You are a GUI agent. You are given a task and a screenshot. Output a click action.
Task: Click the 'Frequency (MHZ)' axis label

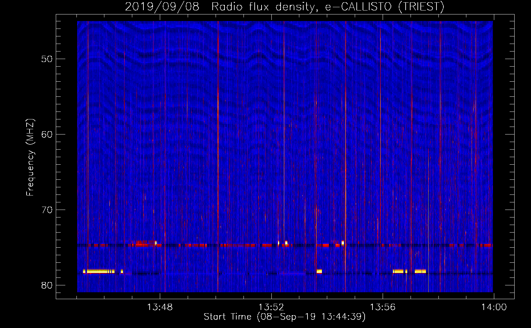pos(30,157)
